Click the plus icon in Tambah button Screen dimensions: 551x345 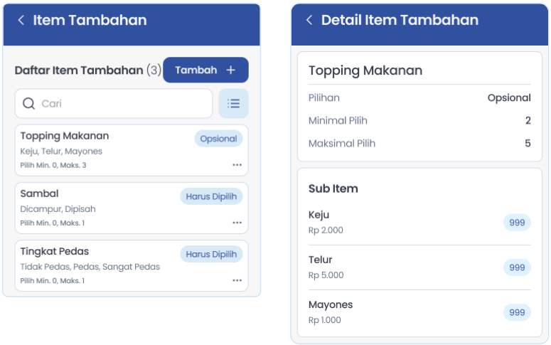pos(230,70)
